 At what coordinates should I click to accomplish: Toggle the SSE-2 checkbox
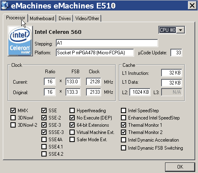44,118
